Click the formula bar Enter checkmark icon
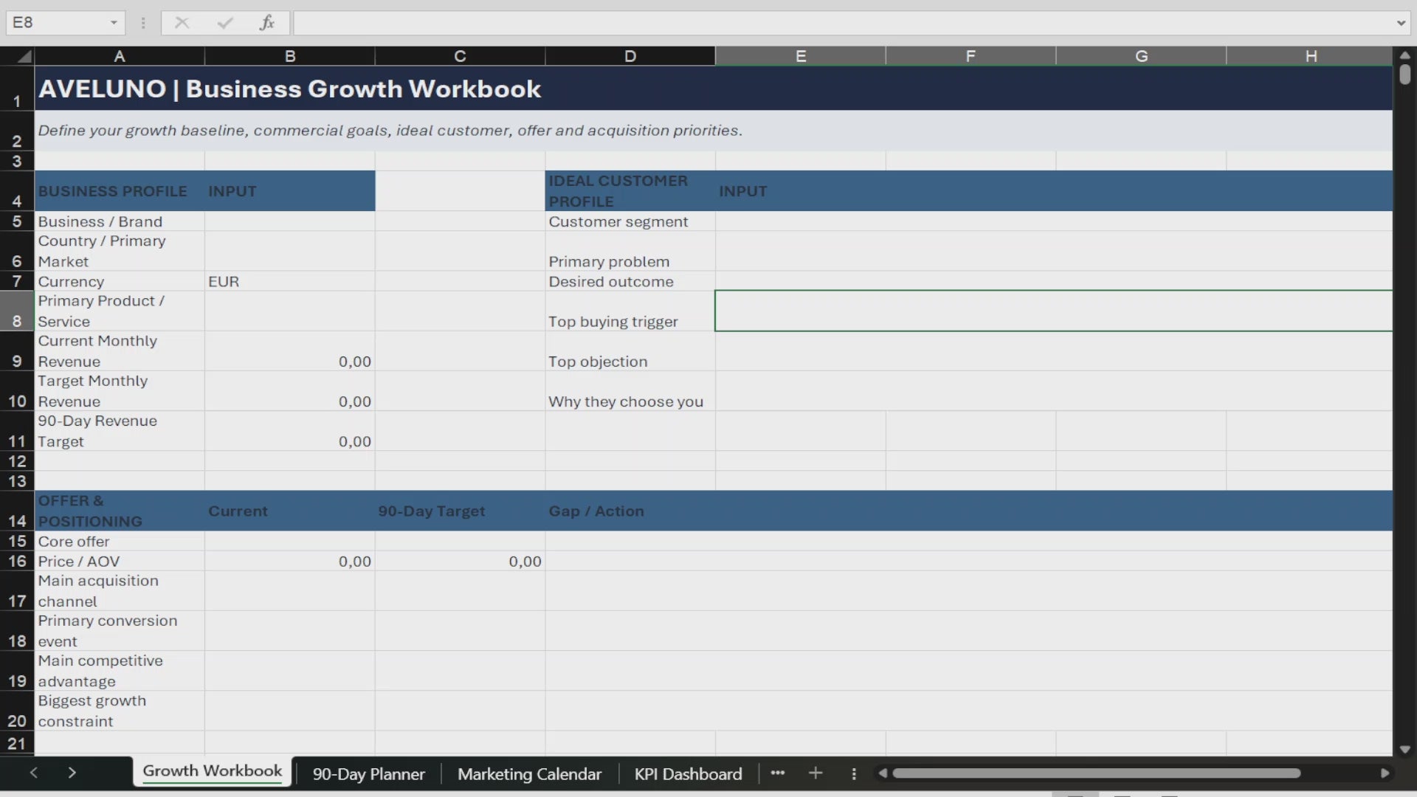The width and height of the screenshot is (1417, 797). [x=225, y=23]
